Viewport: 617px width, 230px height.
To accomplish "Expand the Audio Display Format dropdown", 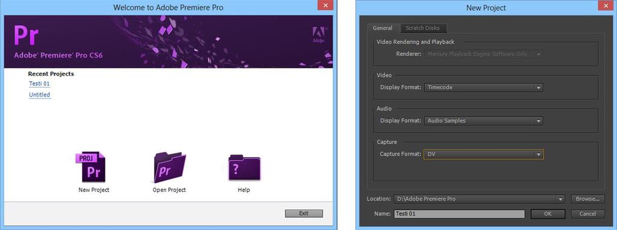I will point(484,121).
